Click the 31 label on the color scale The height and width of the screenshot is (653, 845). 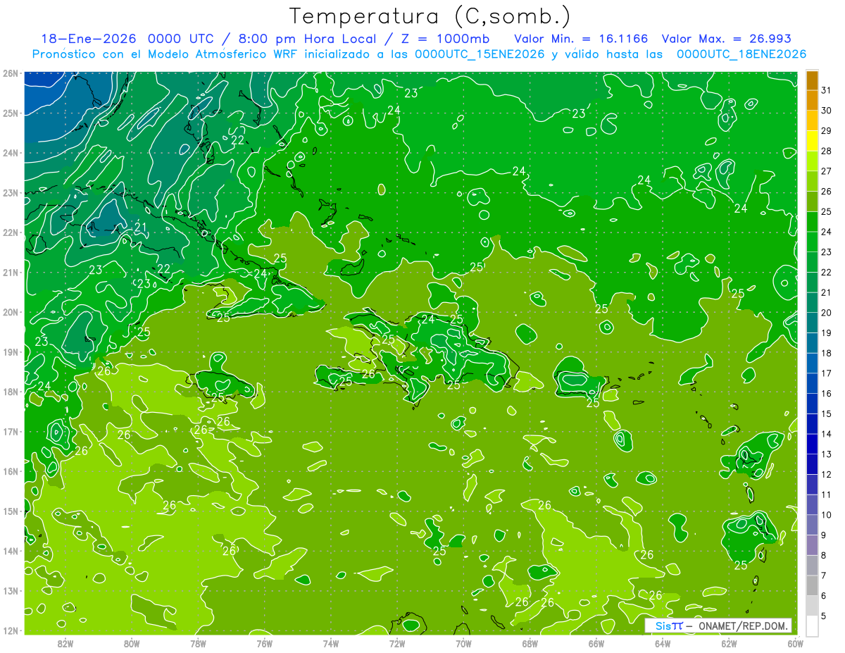tap(826, 90)
